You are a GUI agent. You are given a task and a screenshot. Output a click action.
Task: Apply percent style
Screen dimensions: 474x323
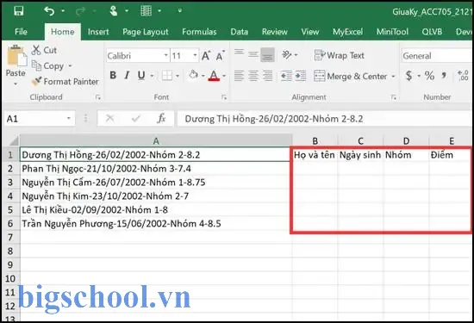pyautogui.click(x=429, y=76)
